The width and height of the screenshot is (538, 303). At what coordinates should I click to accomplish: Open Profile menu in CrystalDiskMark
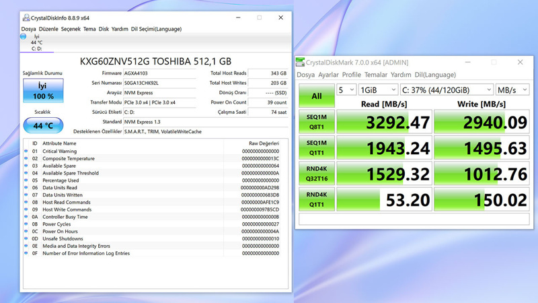pyautogui.click(x=351, y=75)
